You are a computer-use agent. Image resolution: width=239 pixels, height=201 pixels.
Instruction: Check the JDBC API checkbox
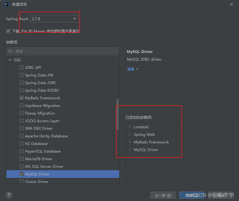[x=22, y=67]
